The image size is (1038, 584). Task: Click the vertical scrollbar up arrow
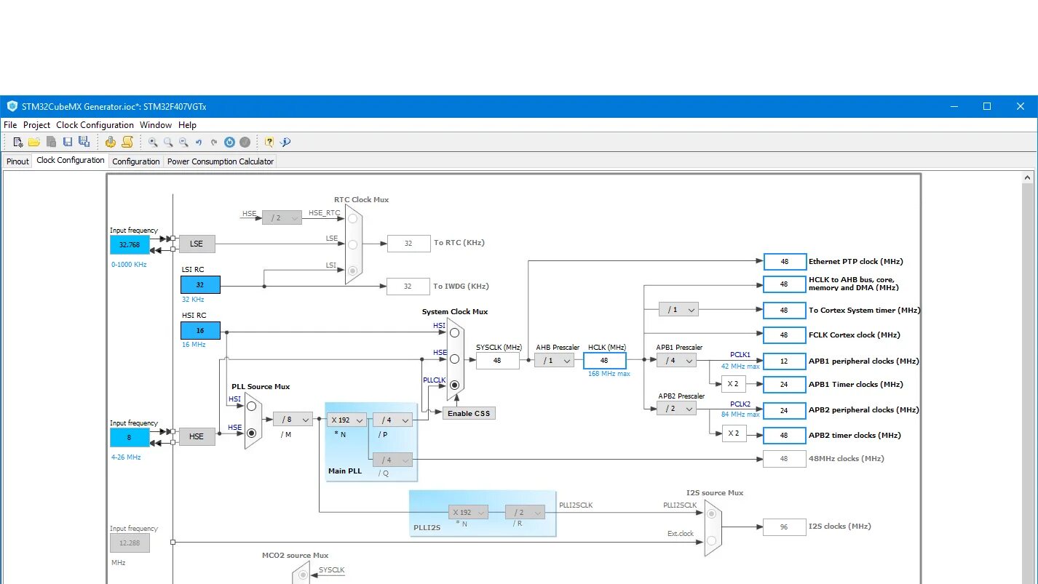pyautogui.click(x=1028, y=177)
